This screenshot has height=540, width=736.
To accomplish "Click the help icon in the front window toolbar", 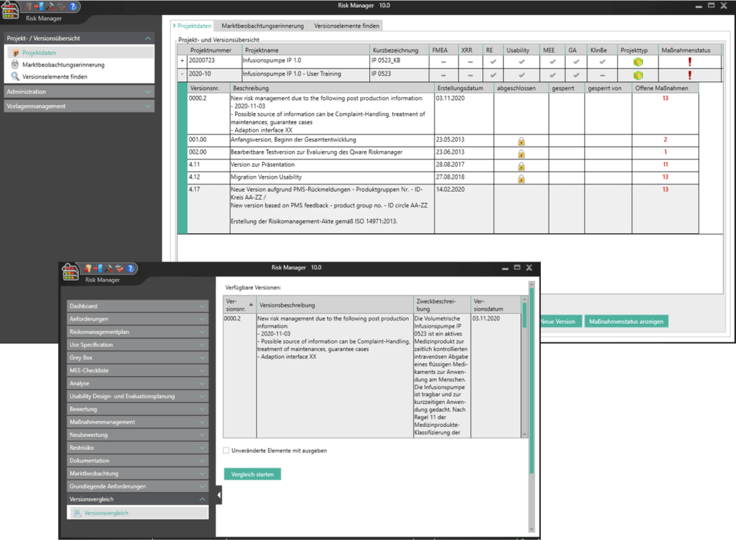I will (x=131, y=269).
